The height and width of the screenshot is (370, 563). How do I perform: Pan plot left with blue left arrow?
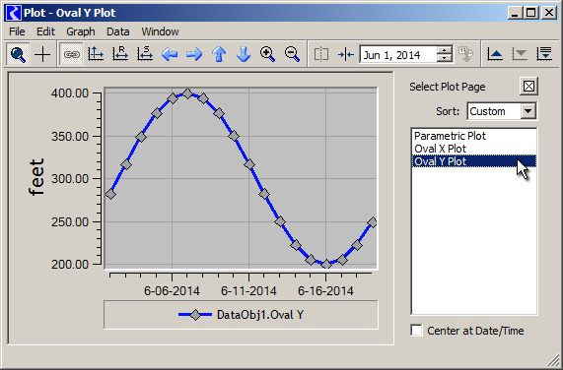pos(170,54)
